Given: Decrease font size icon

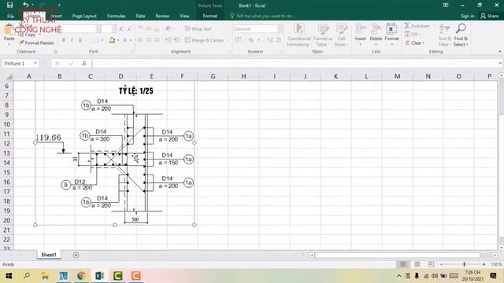Looking at the screenshot, I should pyautogui.click(x=129, y=29).
